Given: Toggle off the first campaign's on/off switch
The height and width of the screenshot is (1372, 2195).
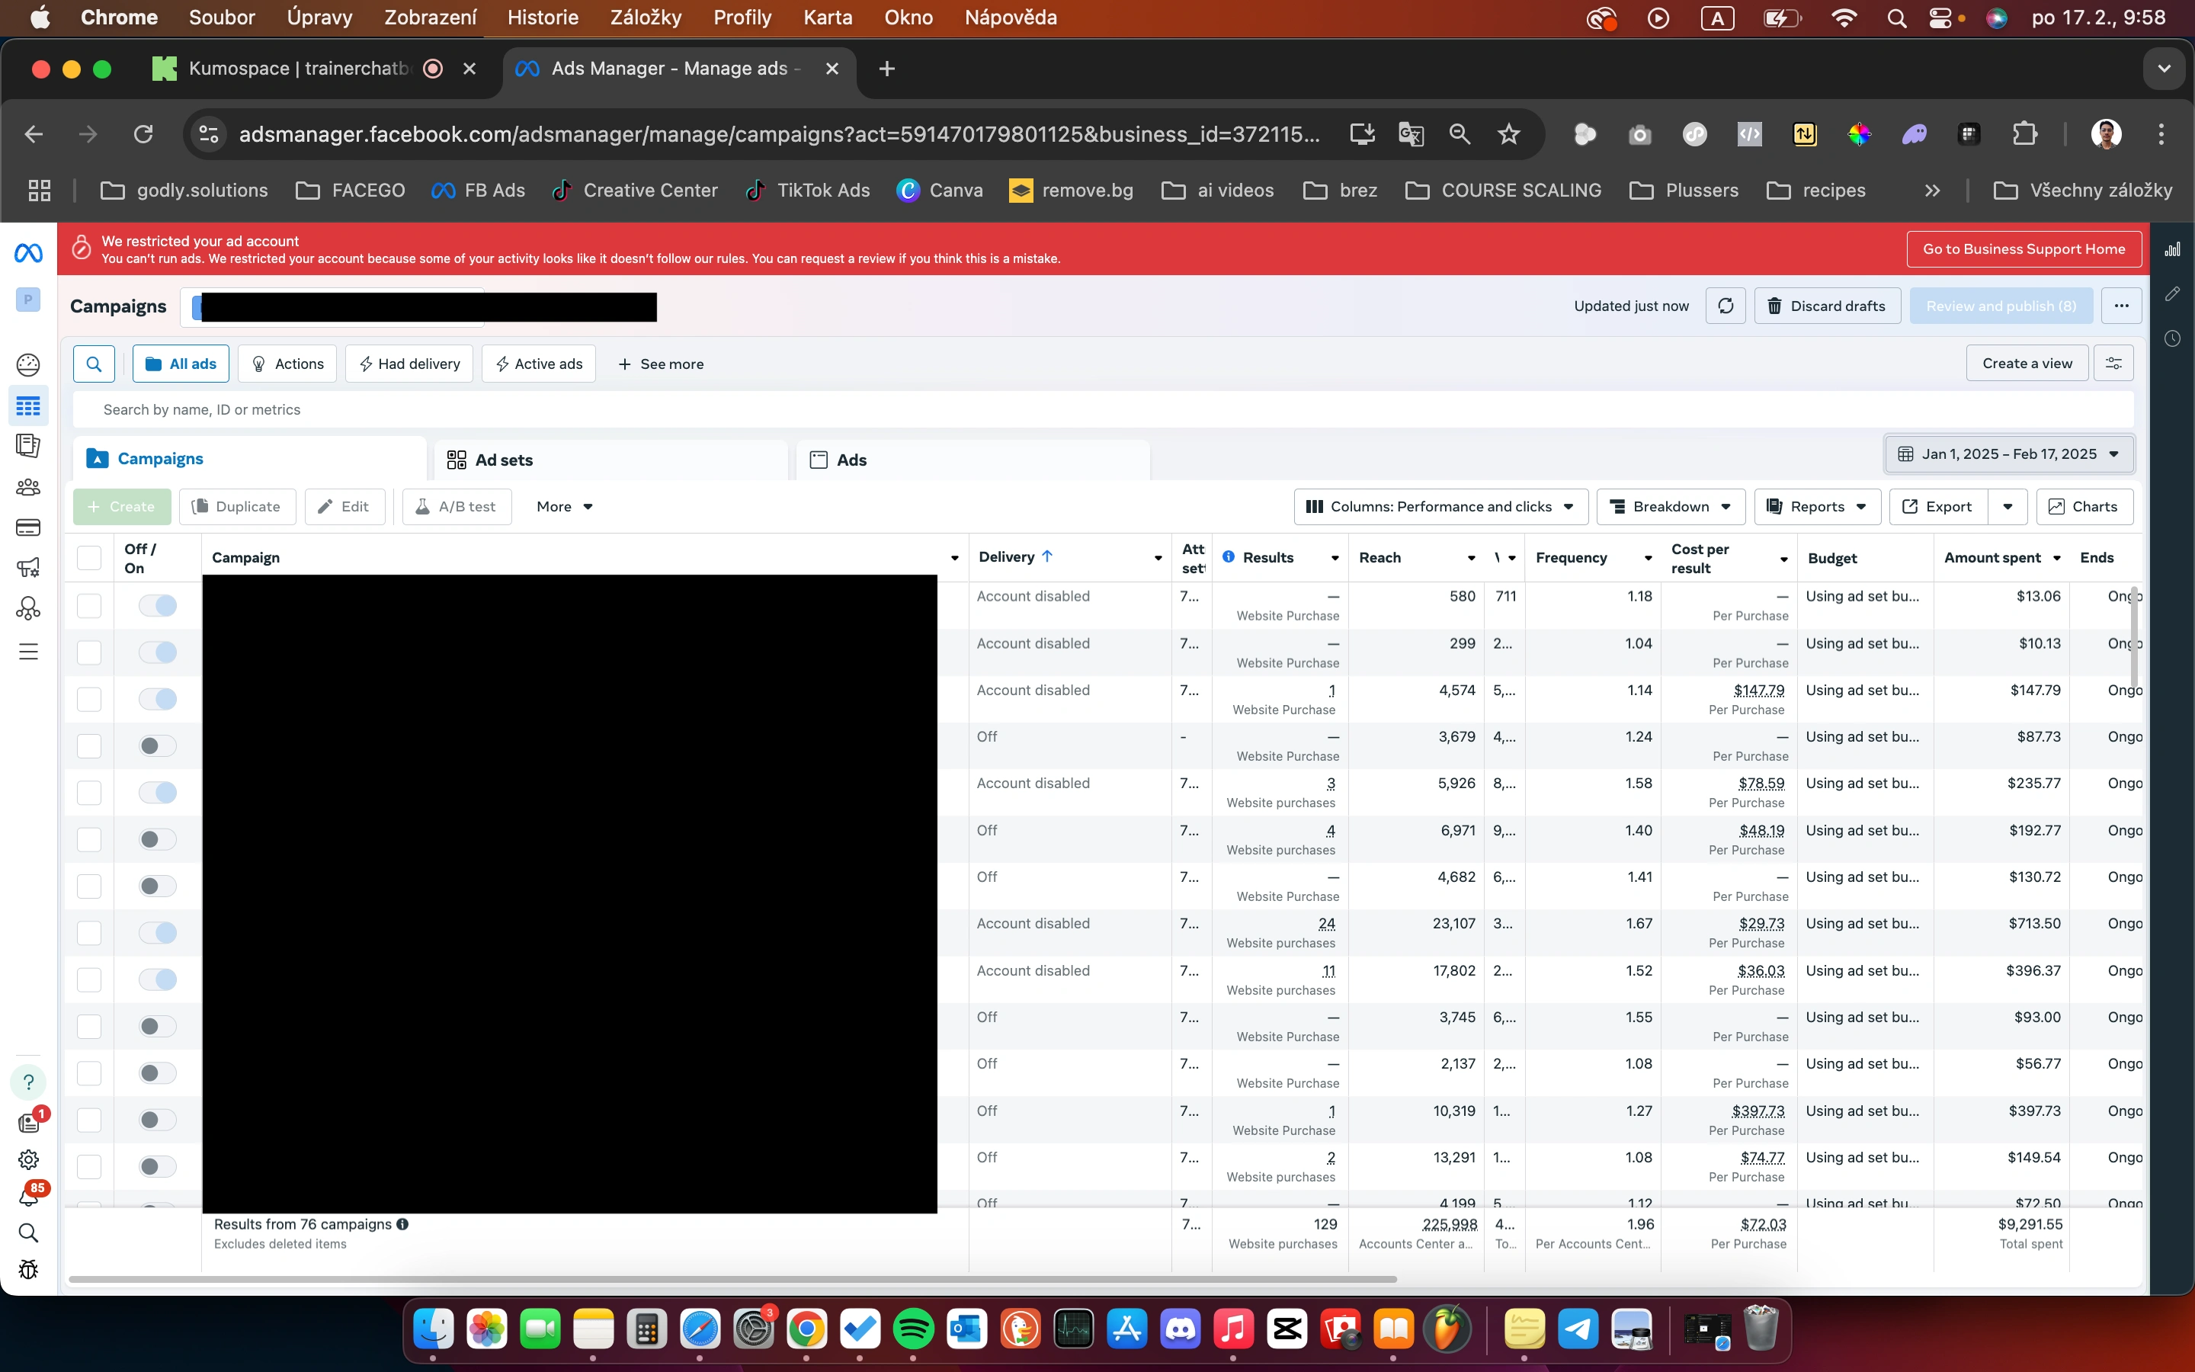Looking at the screenshot, I should [x=158, y=605].
